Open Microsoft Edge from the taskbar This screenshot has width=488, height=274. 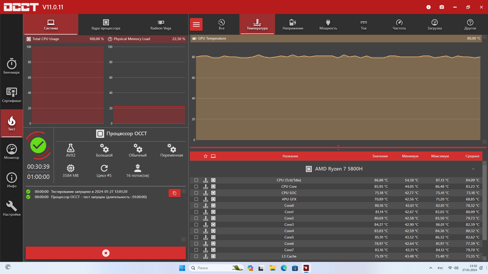pyautogui.click(x=284, y=268)
